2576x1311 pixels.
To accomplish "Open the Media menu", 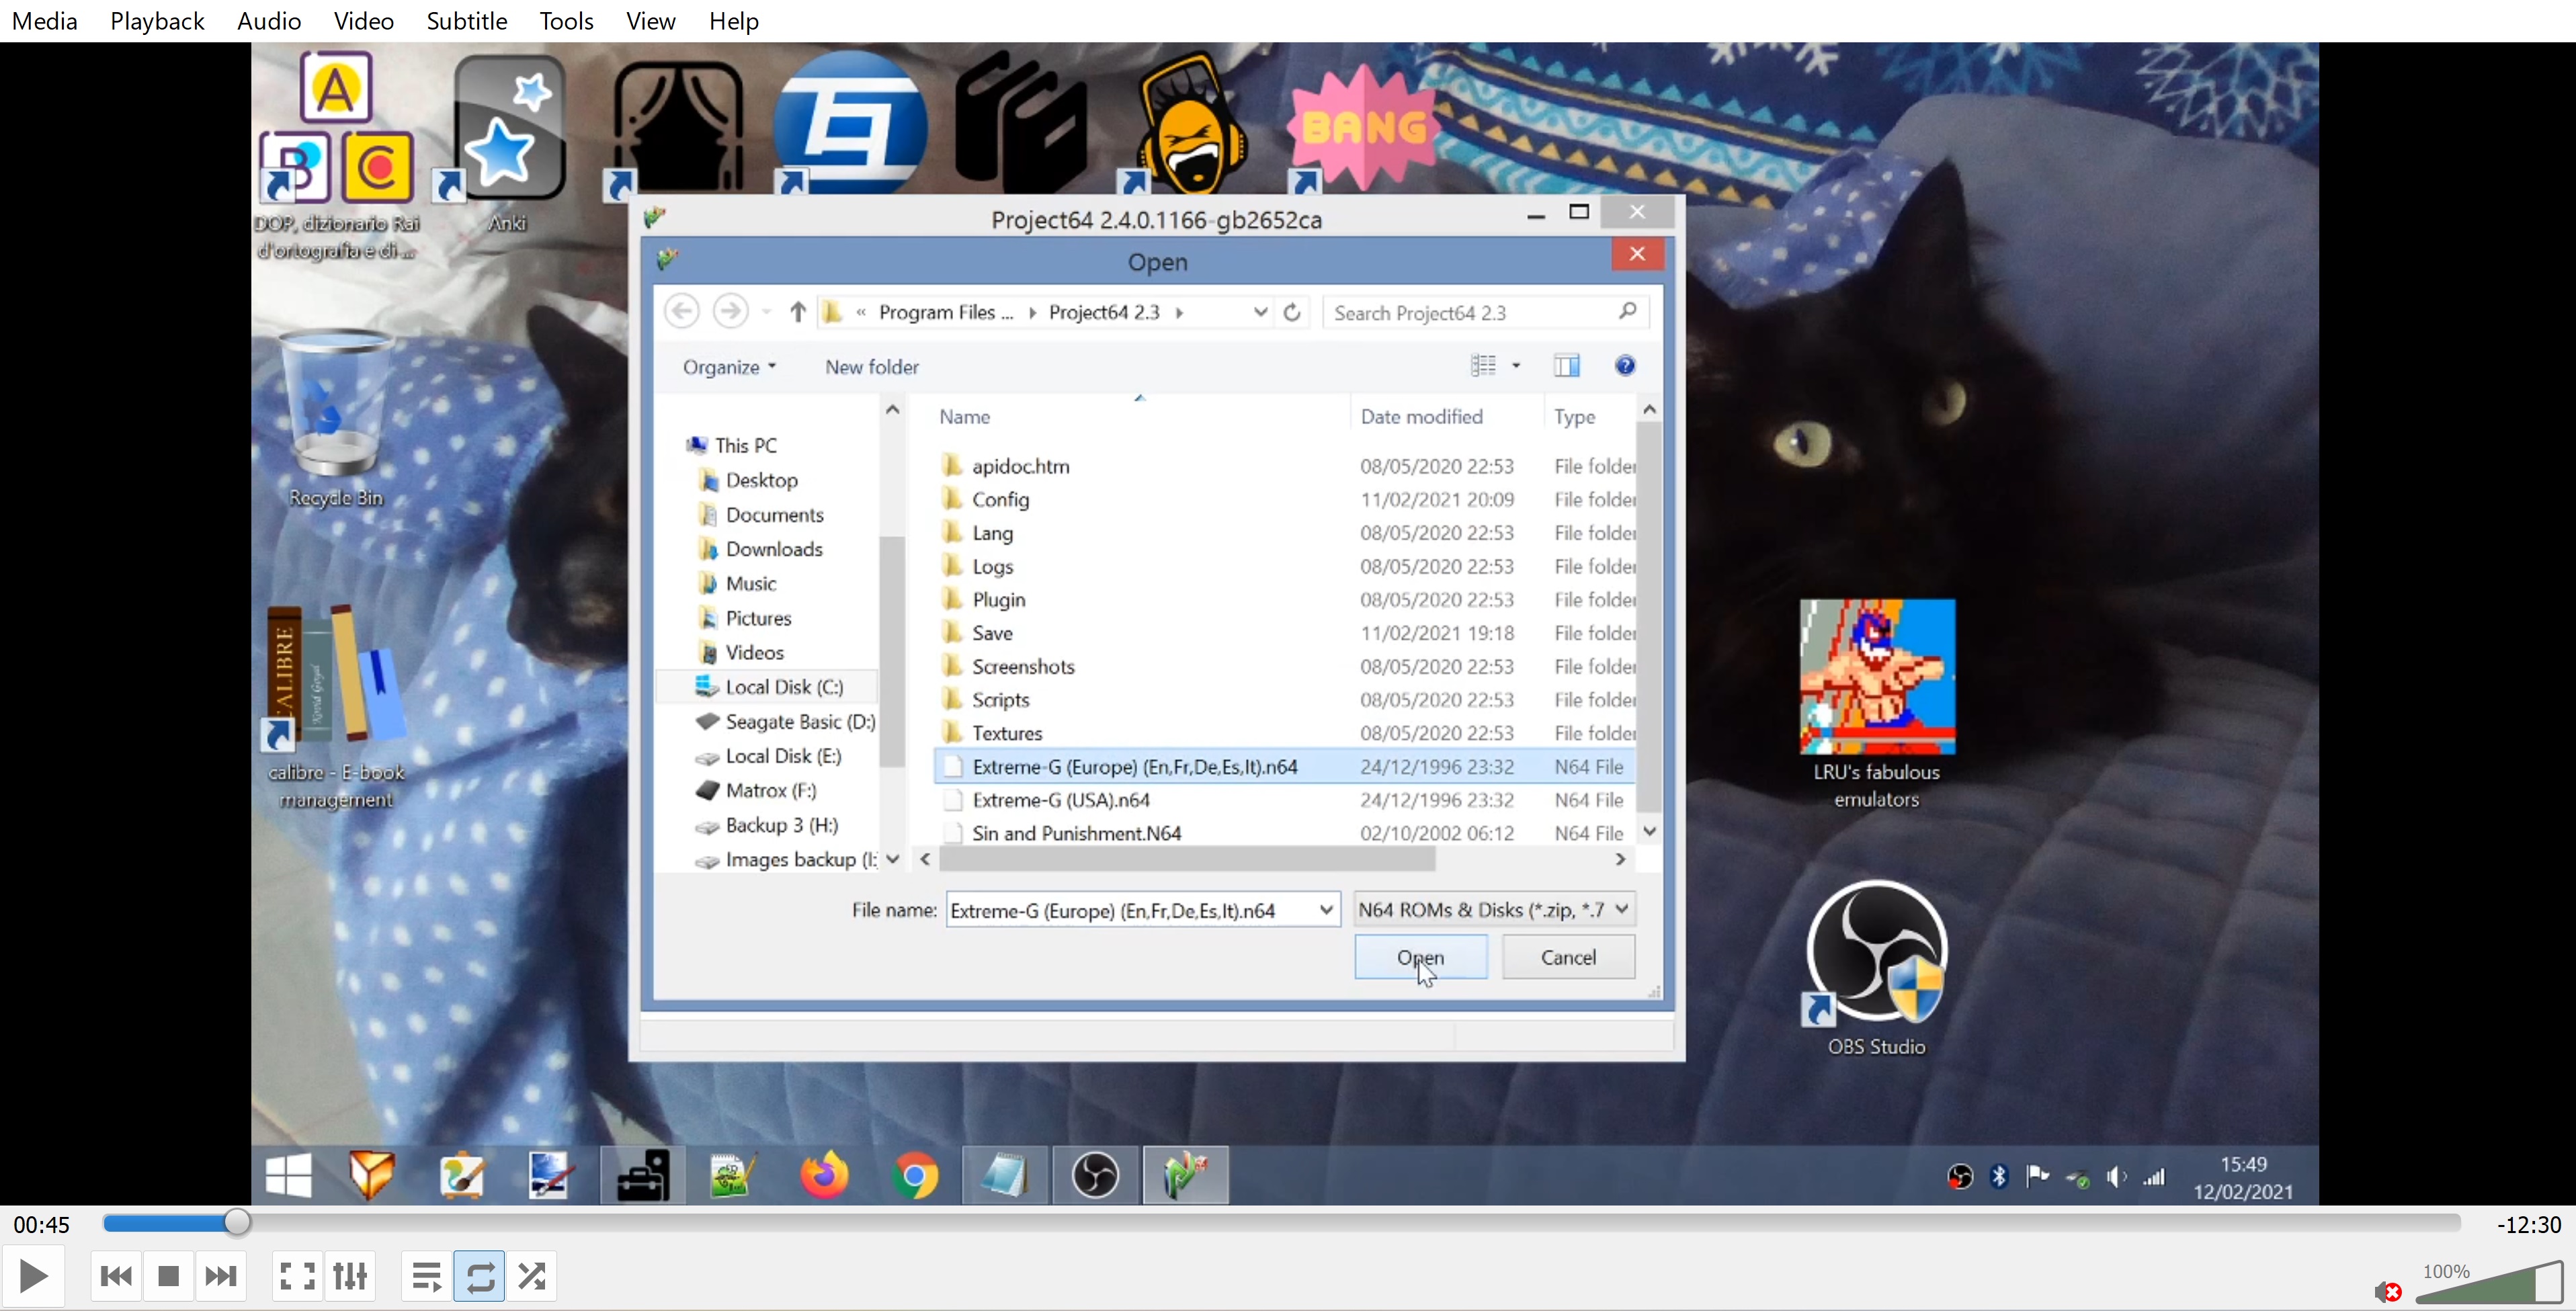I will (x=44, y=21).
